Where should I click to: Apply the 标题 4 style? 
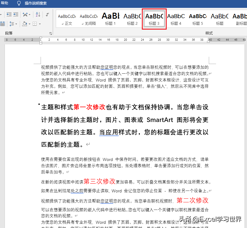coord(176,19)
